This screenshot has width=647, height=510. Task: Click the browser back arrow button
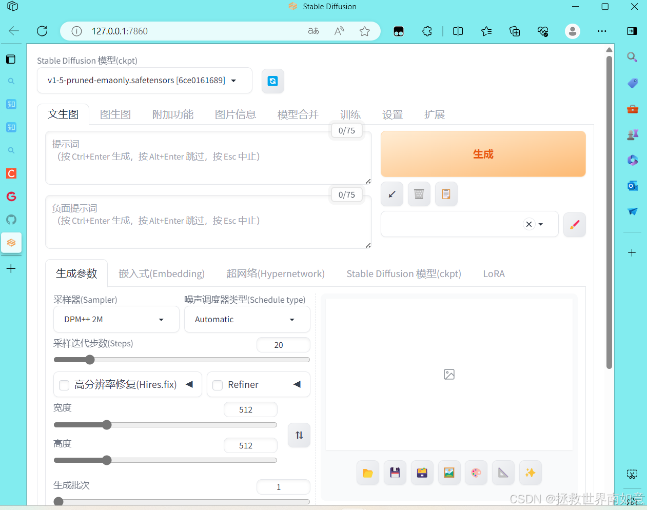(14, 31)
